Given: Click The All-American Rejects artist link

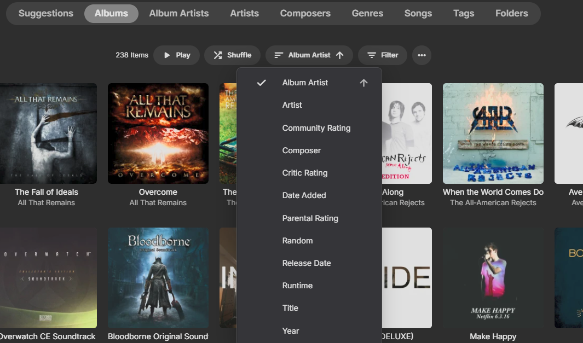Looking at the screenshot, I should [493, 203].
